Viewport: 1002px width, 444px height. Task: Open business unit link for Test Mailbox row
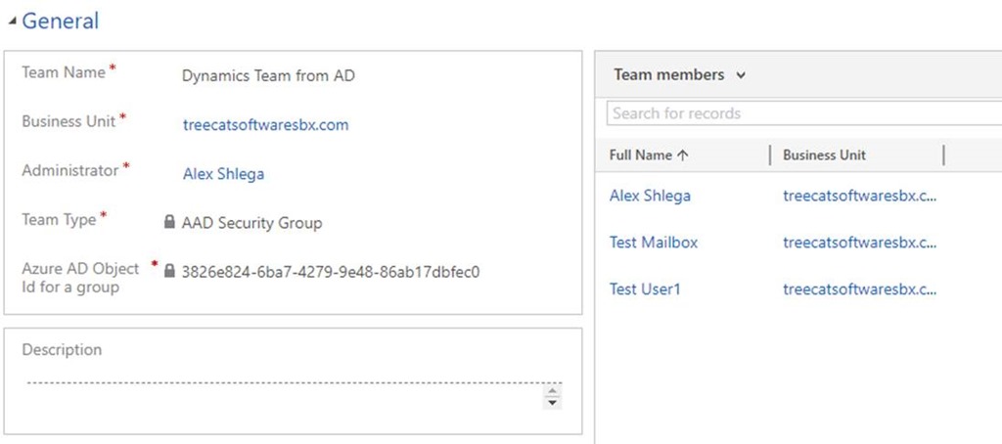(859, 243)
